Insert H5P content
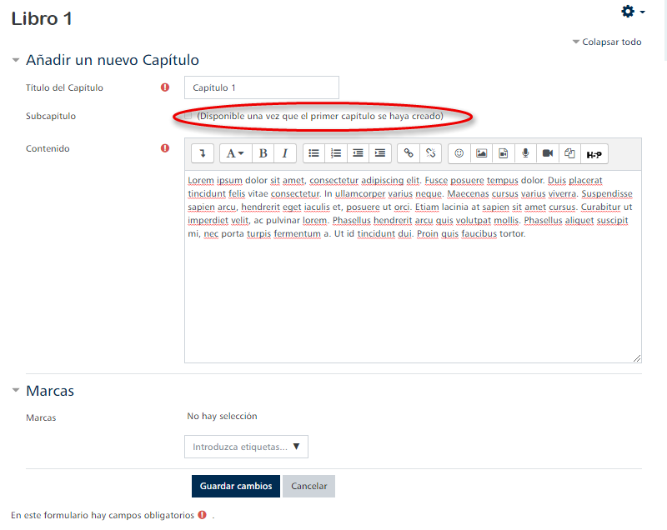Image resolution: width=667 pixels, height=530 pixels. 593,153
